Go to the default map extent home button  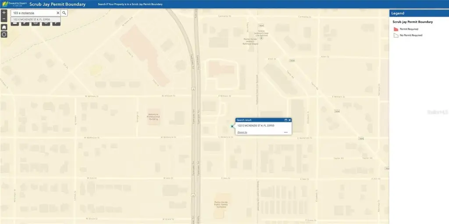(x=4, y=27)
